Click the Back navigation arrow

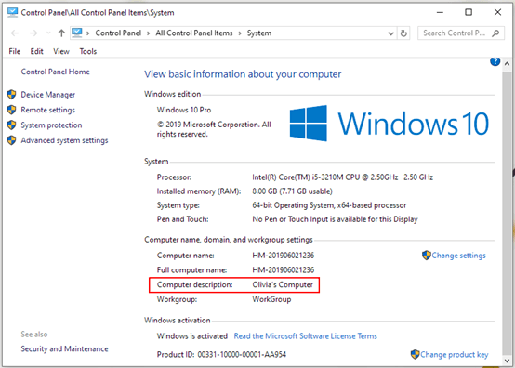(15, 33)
